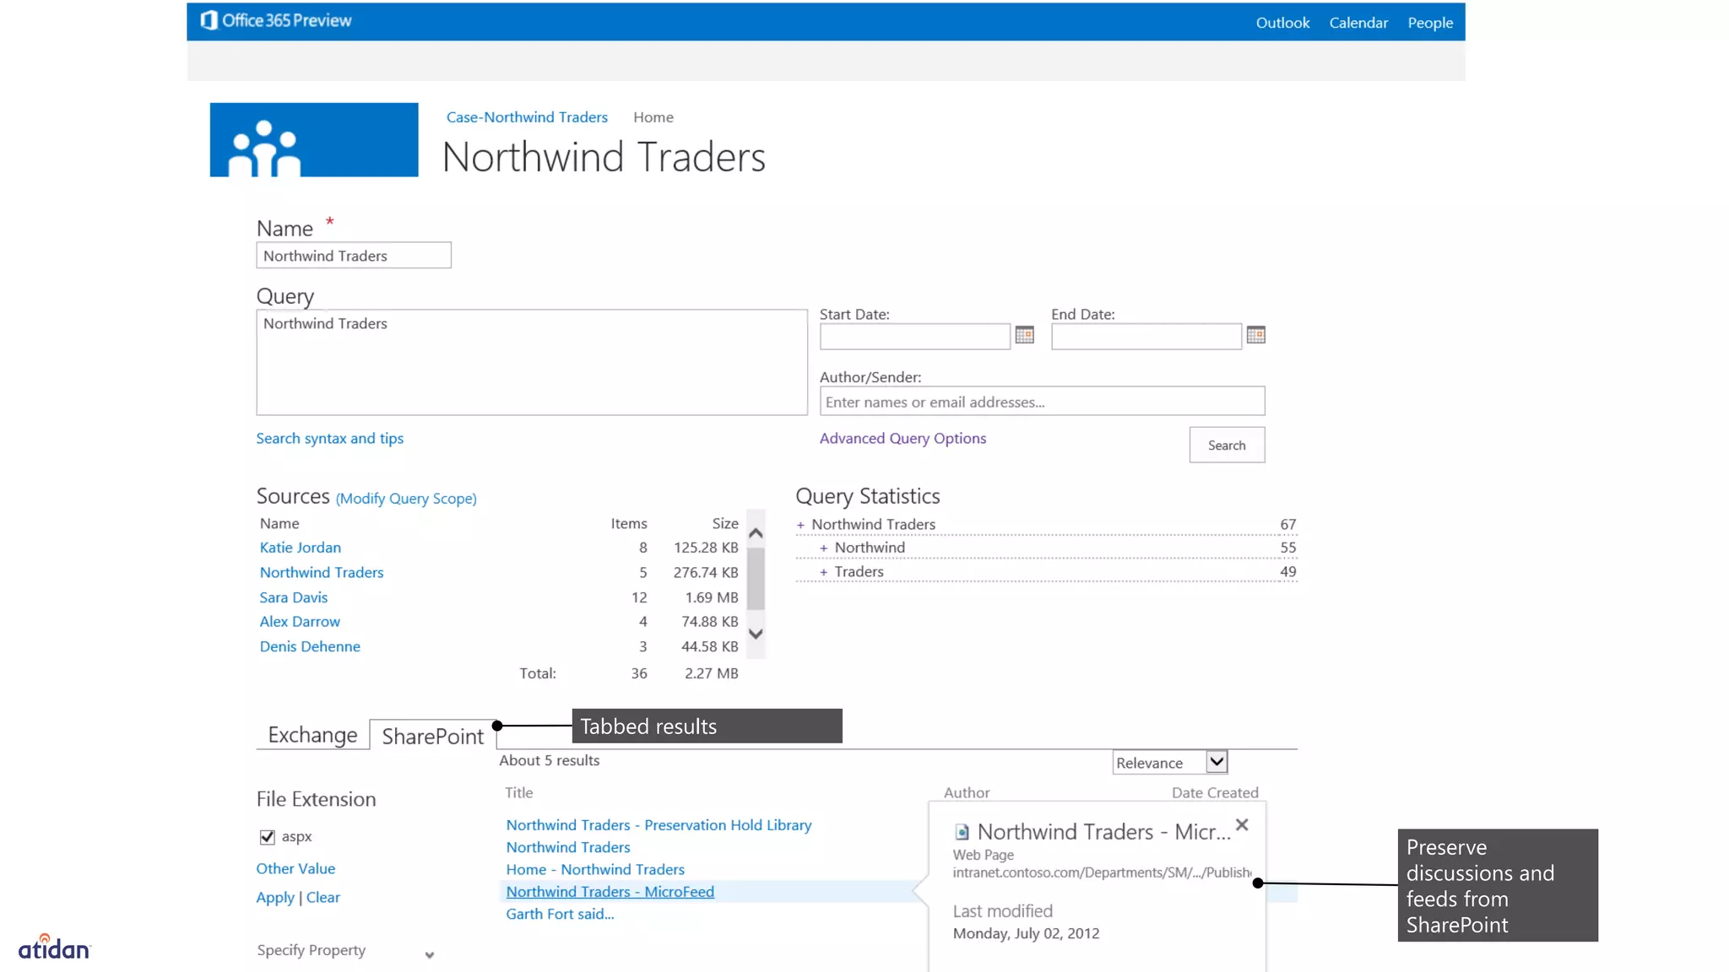Open the Sara Davis source

pyautogui.click(x=294, y=597)
